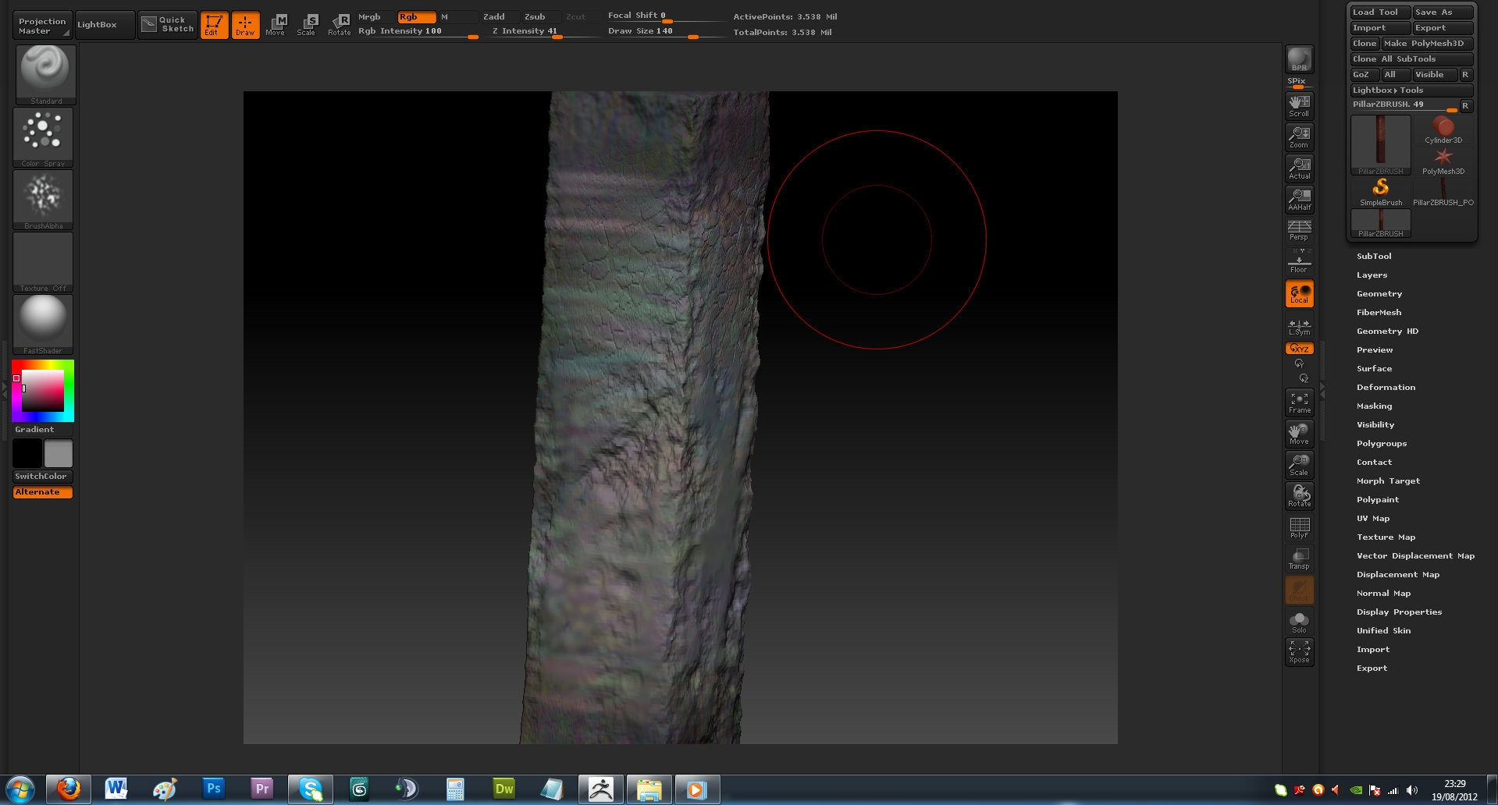This screenshot has height=805, width=1498.
Task: Activate the Frame tool on the right shelf
Action: pos(1299,402)
